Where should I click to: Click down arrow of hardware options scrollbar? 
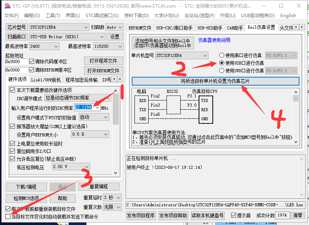pos(116,173)
